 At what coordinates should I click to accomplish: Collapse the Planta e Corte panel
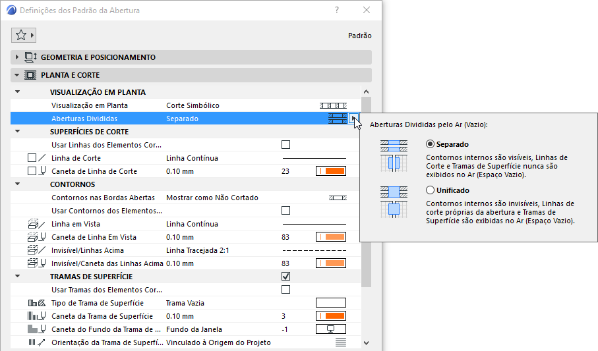tap(16, 75)
